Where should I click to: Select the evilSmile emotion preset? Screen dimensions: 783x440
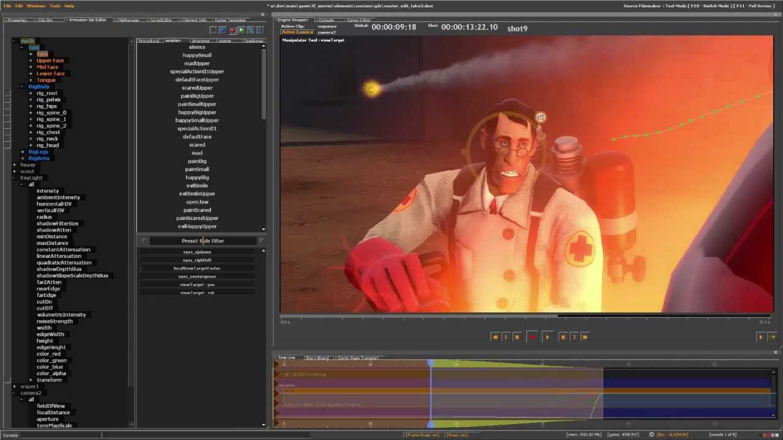point(197,185)
